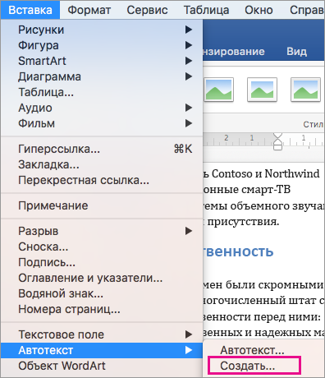Choose Сноска... menu item
This screenshot has width=325, height=378.
(102, 247)
